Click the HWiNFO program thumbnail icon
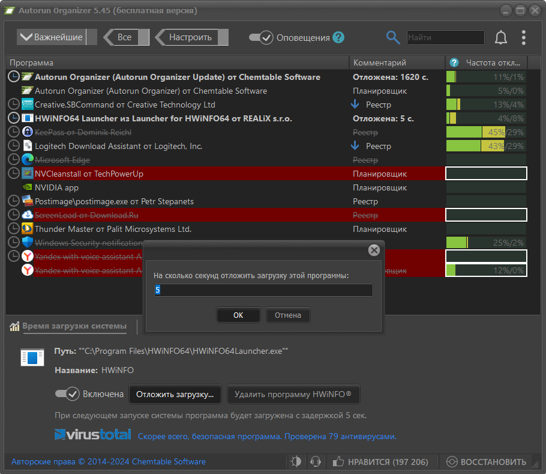 [32, 357]
